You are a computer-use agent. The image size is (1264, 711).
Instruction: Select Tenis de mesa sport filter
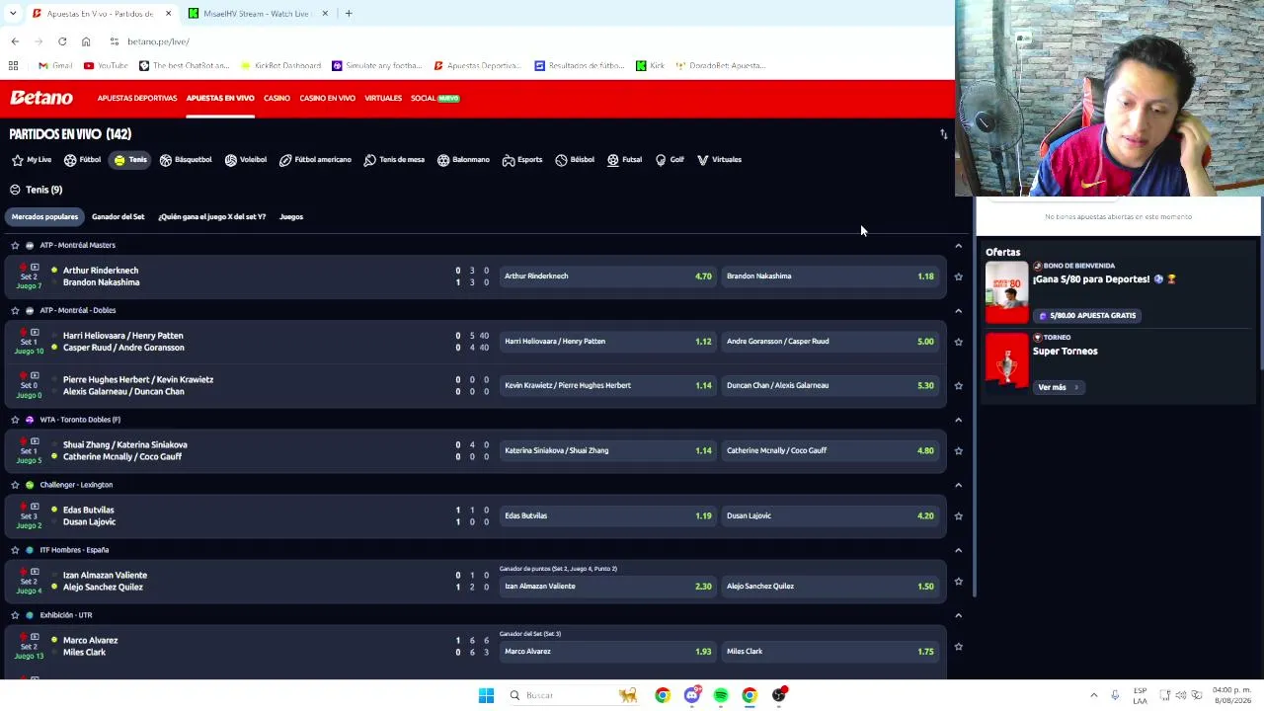pyautogui.click(x=394, y=160)
